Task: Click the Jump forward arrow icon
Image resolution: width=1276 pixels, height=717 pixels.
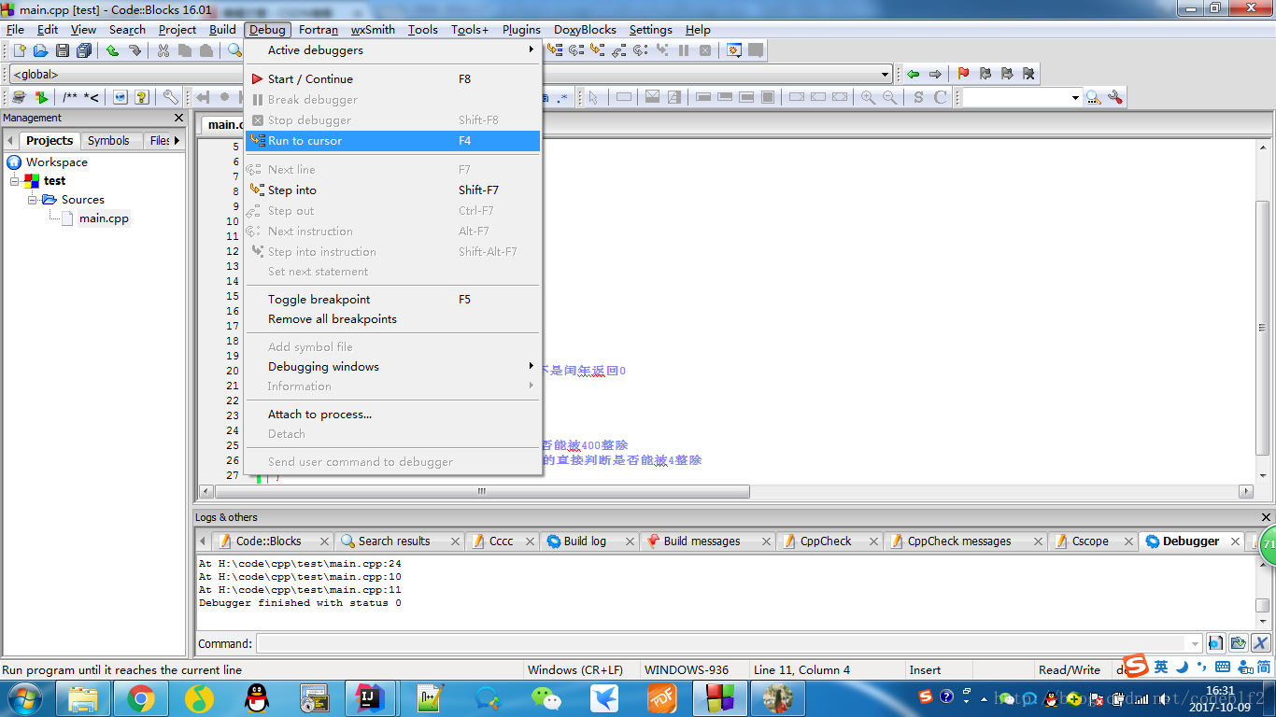Action: [x=935, y=74]
